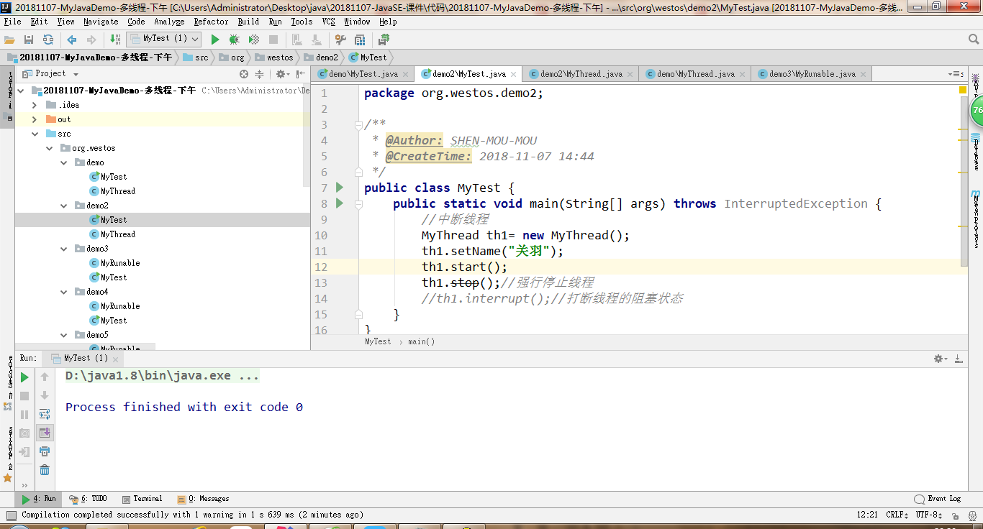Screen dimensions: 983x529
Task: Open Run panel settings gear
Action: tap(941, 359)
